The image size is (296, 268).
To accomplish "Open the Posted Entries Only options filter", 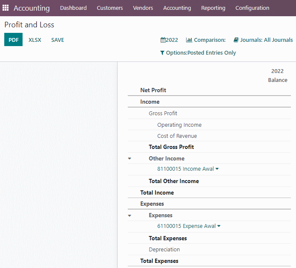I will (201, 53).
